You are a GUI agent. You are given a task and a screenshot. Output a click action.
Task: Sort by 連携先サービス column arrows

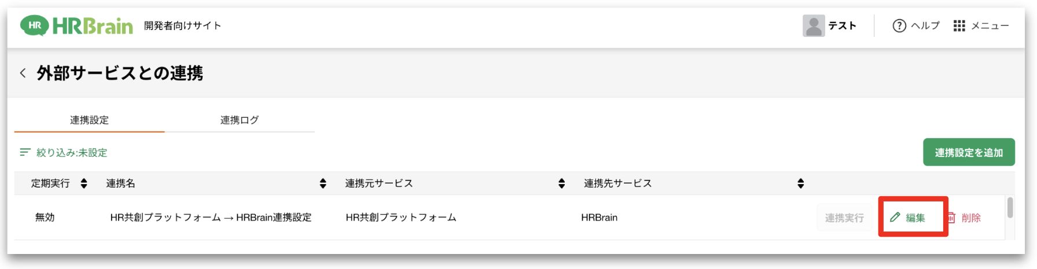(800, 184)
